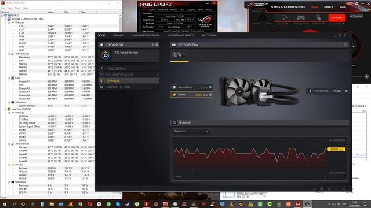The height and width of the screenshot is (208, 371).
Task: Open the За минуту time range dropdown
Action: pos(191,131)
